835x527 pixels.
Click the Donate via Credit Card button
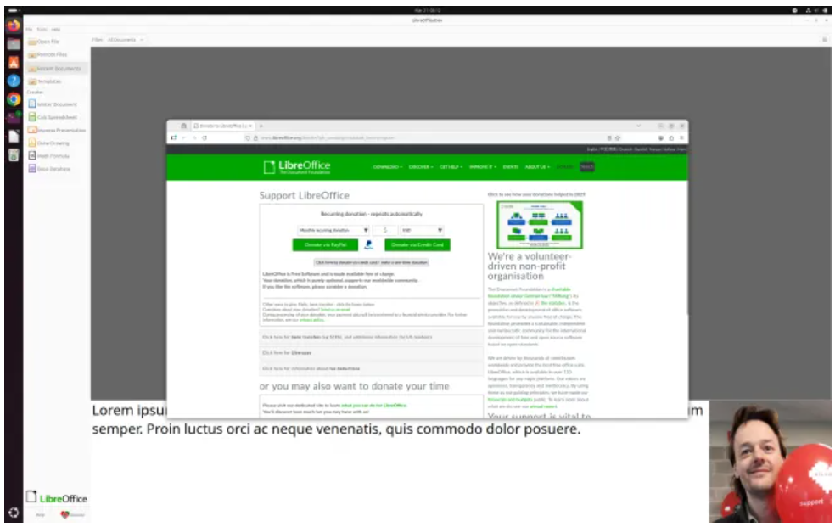click(417, 245)
